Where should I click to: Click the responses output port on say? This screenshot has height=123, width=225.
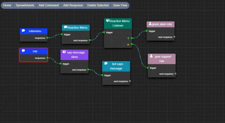47,58
